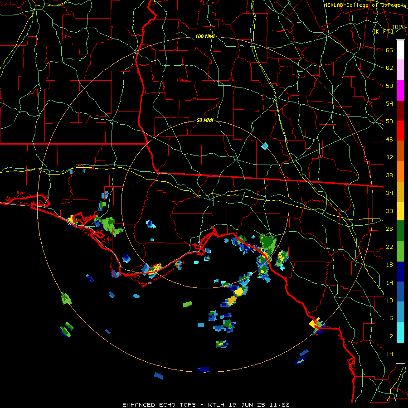408x408 pixels.
Task: Click the 100 NMI range ring label
Action: tap(205, 36)
